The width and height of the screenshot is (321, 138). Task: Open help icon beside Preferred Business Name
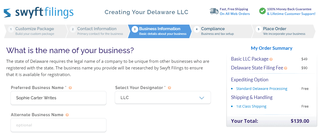click(x=70, y=88)
